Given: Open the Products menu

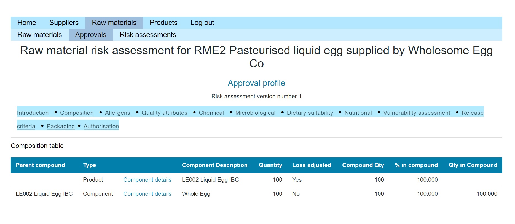Looking at the screenshot, I should coord(163,23).
